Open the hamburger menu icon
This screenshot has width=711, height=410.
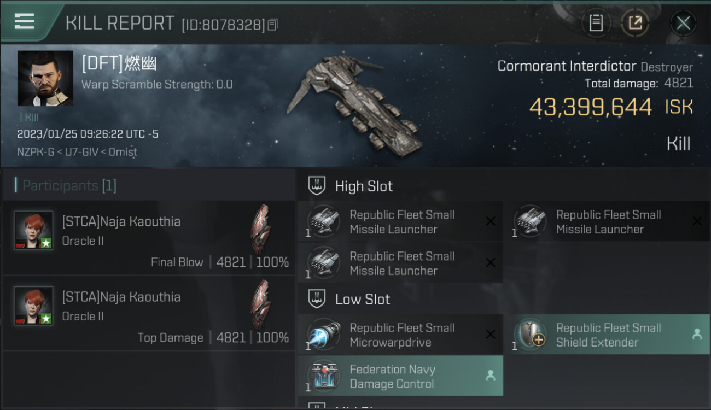point(25,21)
